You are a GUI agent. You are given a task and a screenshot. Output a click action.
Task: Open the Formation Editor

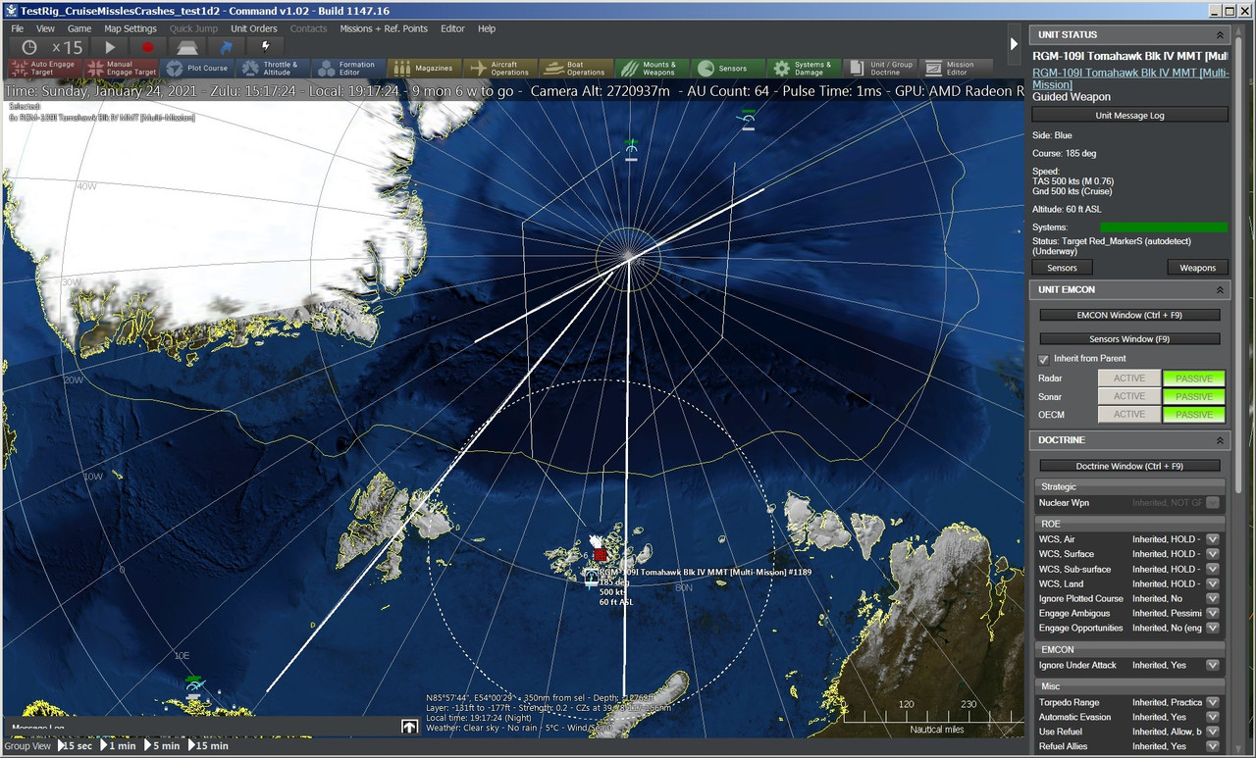[x=348, y=68]
